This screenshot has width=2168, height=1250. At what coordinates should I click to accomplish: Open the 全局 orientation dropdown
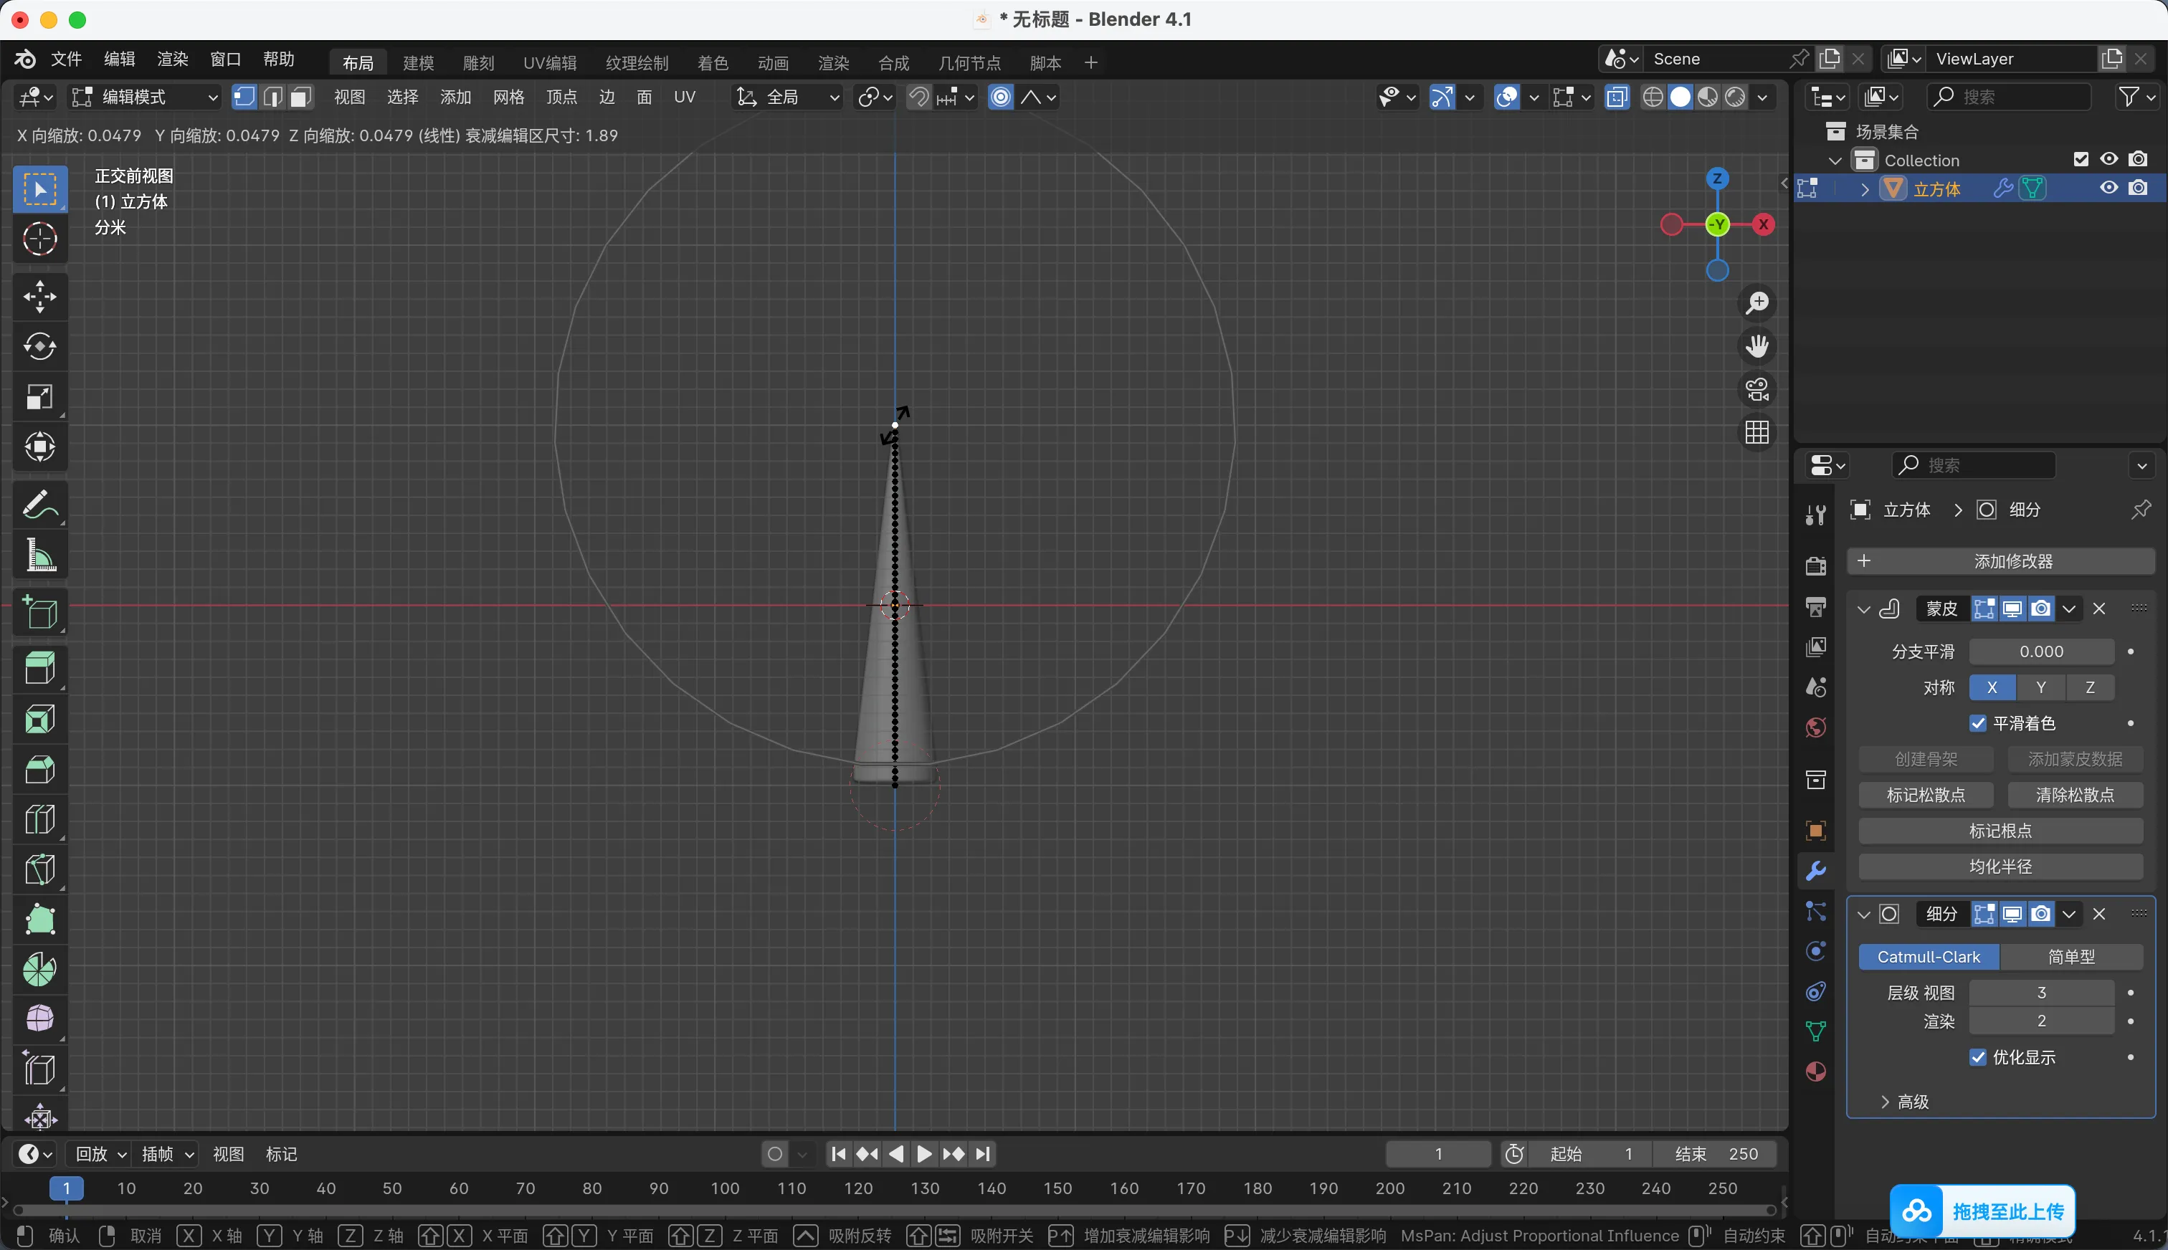pyautogui.click(x=787, y=97)
